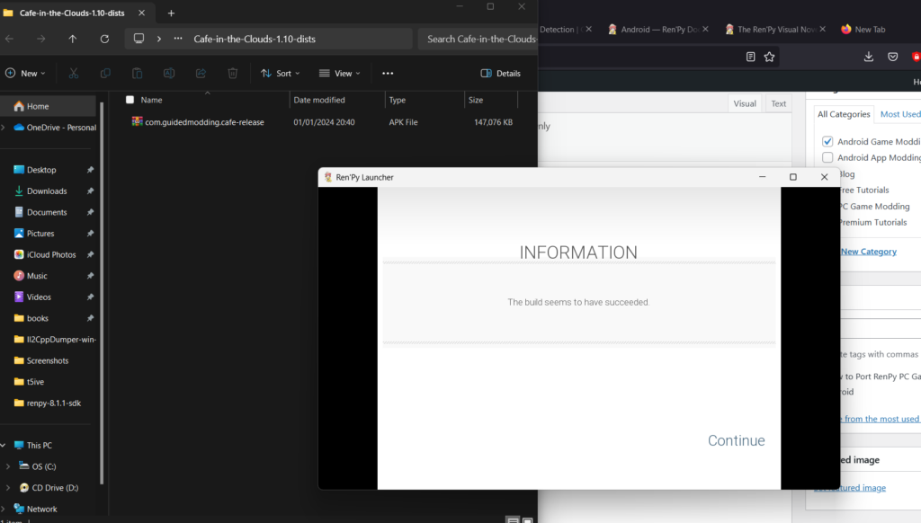Toggle the Details pane button
The width and height of the screenshot is (921, 523).
(500, 74)
